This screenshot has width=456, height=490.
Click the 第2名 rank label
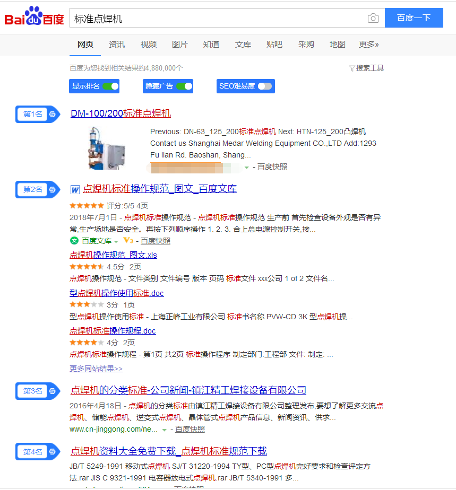click(x=33, y=189)
